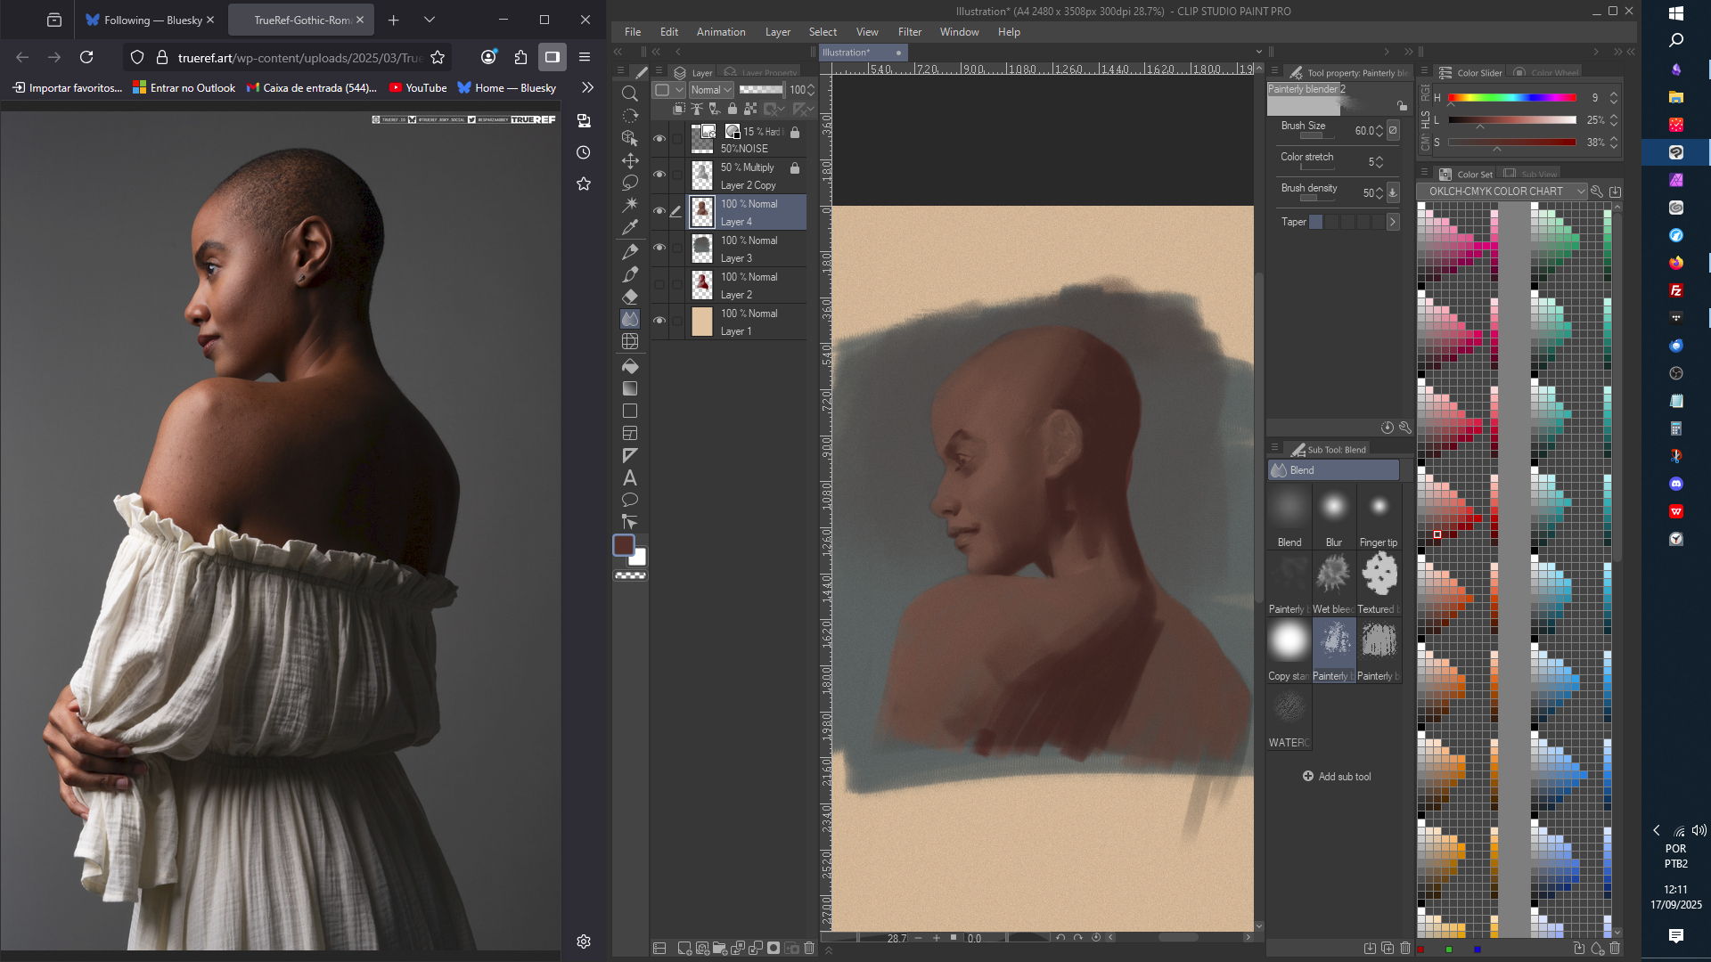This screenshot has width=1711, height=962.
Task: Select the Text tool
Action: (x=630, y=478)
